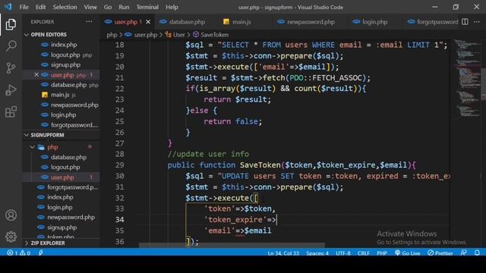Open the File menu

click(24, 7)
